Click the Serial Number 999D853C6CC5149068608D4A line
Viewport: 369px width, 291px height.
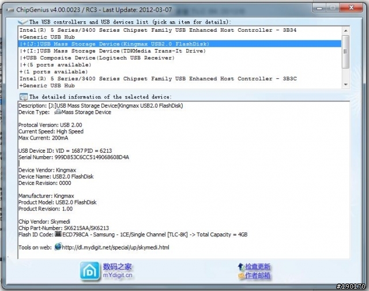pyautogui.click(x=74, y=157)
